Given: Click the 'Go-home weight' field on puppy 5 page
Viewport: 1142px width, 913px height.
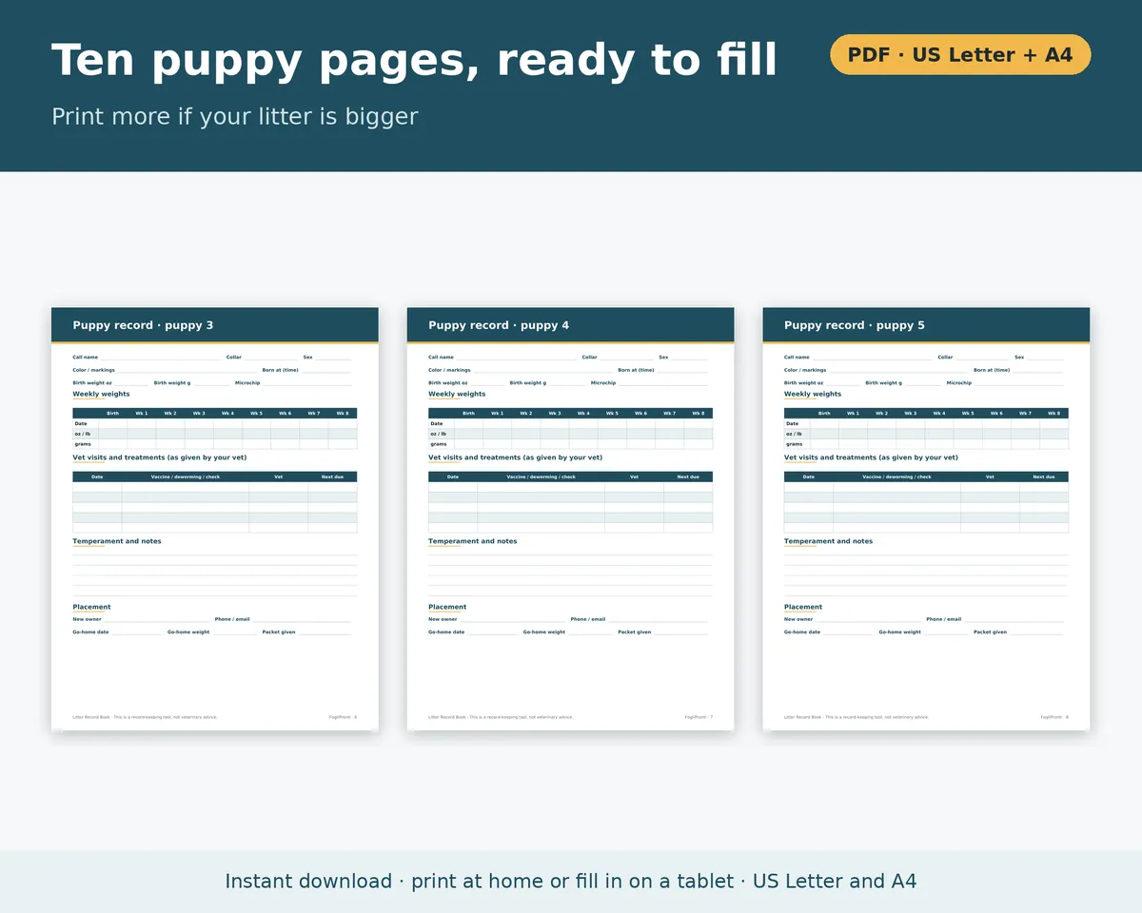Looking at the screenshot, I should (x=923, y=631).
